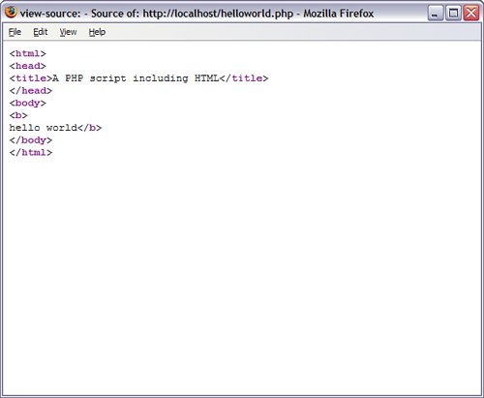Click the opening body tag line
The height and width of the screenshot is (398, 484).
point(28,104)
